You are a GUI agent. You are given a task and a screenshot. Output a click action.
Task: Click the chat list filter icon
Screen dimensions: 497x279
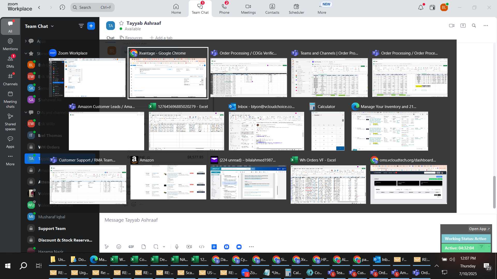point(81,26)
